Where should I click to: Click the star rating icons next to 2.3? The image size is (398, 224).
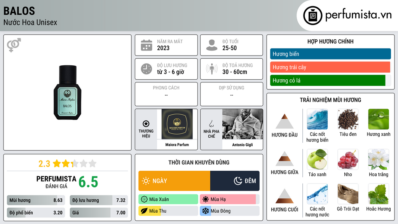pos(75,163)
